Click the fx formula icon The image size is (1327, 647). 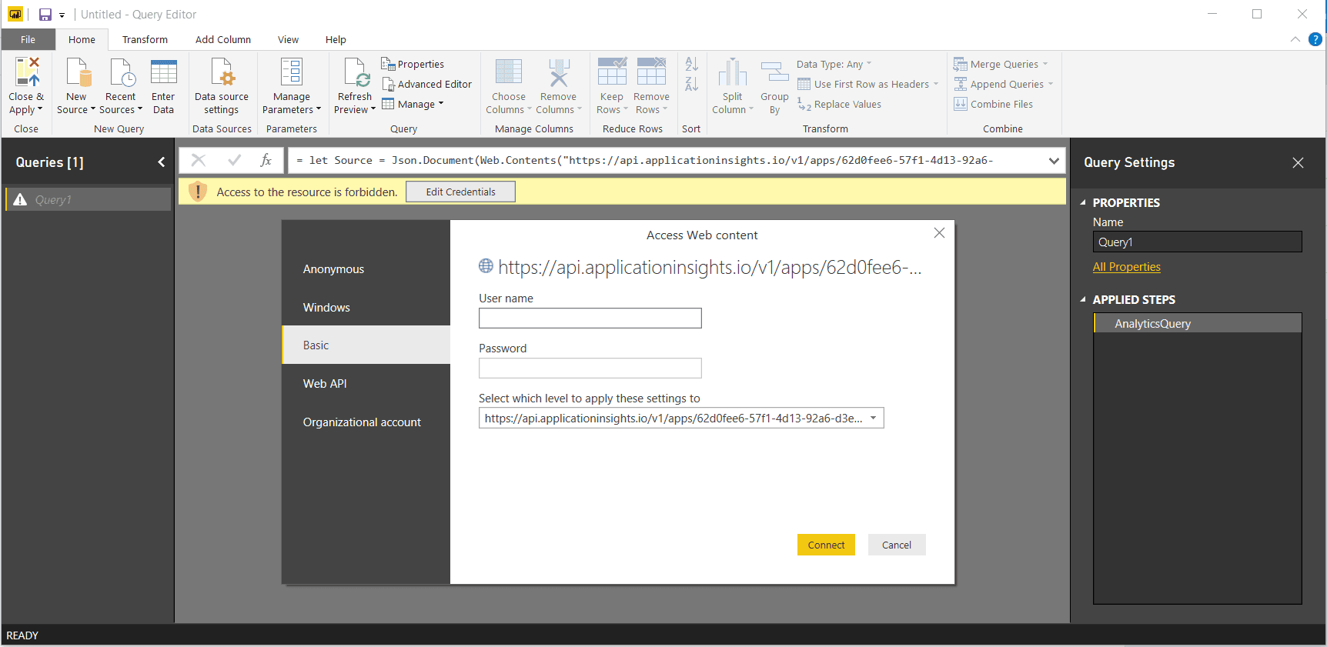coord(266,160)
